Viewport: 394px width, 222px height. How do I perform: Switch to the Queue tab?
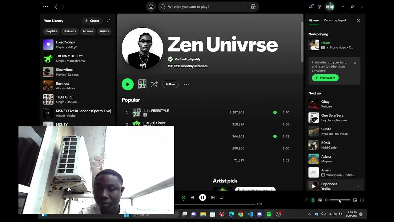[314, 20]
